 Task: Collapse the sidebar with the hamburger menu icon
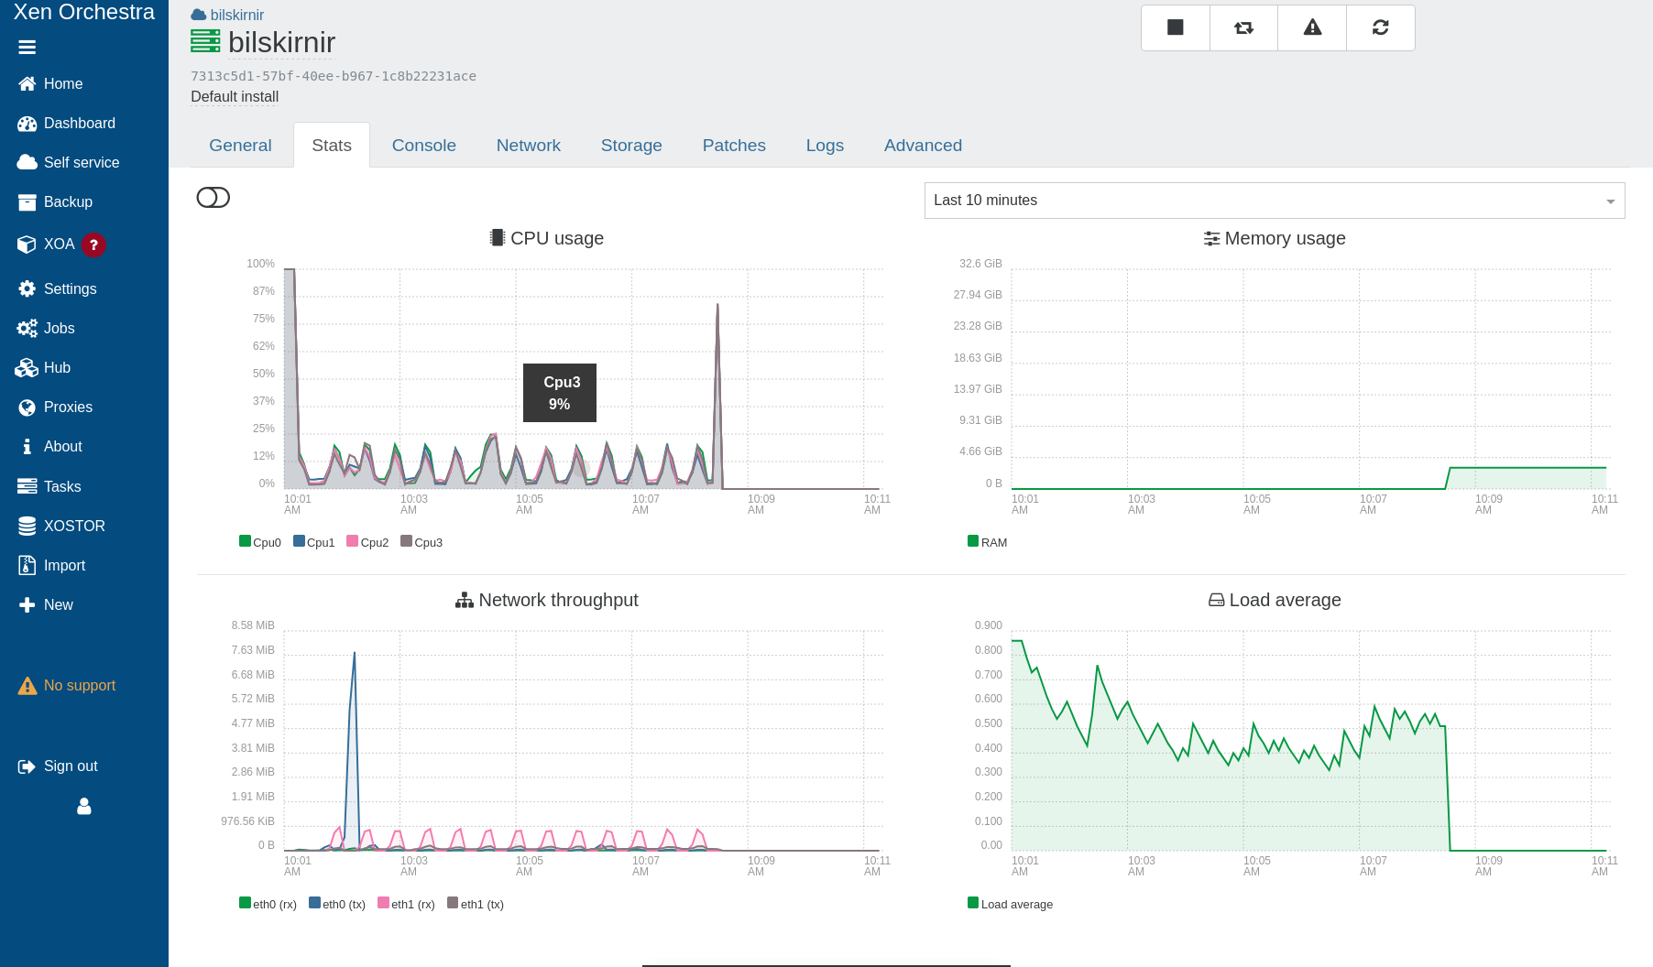(x=27, y=47)
